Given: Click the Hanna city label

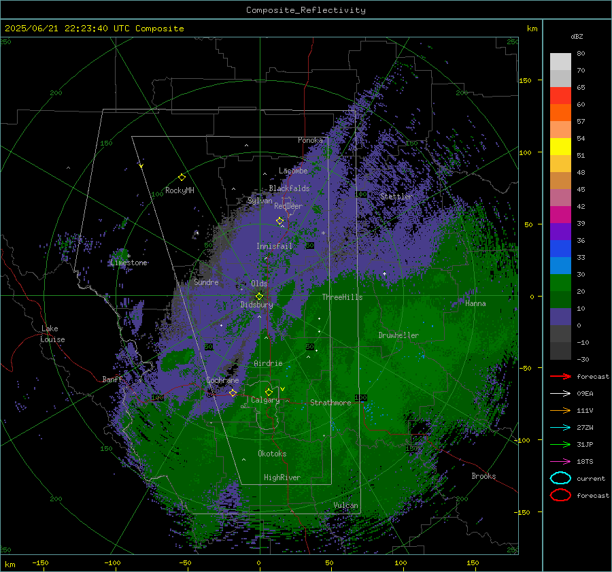Looking at the screenshot, I should pyautogui.click(x=475, y=303).
